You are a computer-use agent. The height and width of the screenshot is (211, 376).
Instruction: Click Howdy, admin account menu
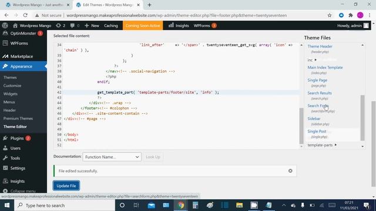(x=352, y=25)
